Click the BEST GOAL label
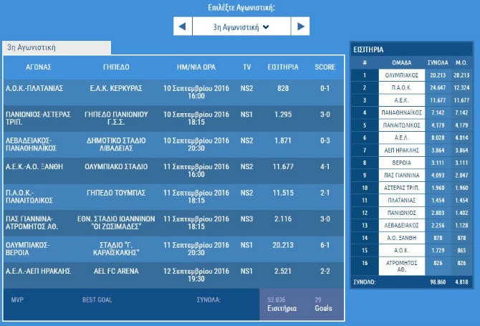Viewport: 480px width, 326px height. pyautogui.click(x=97, y=299)
